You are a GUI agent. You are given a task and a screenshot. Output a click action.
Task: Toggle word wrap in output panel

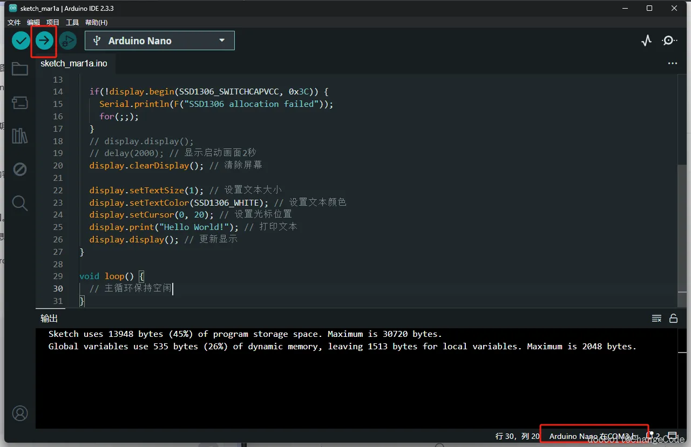click(x=656, y=318)
